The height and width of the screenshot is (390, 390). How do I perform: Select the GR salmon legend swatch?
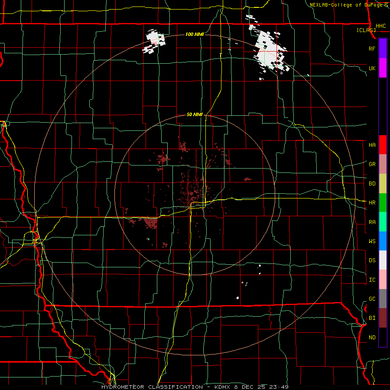[x=383, y=164]
